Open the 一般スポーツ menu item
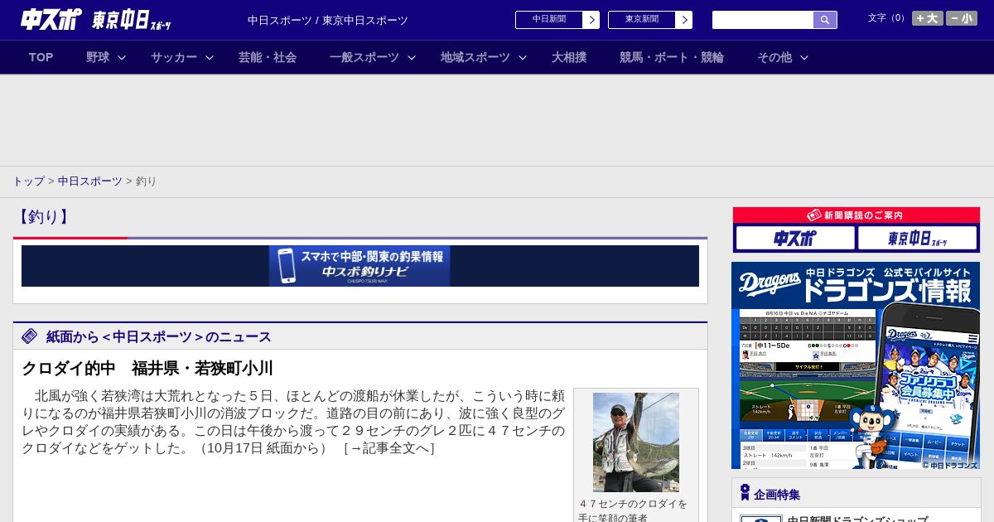 pos(364,57)
